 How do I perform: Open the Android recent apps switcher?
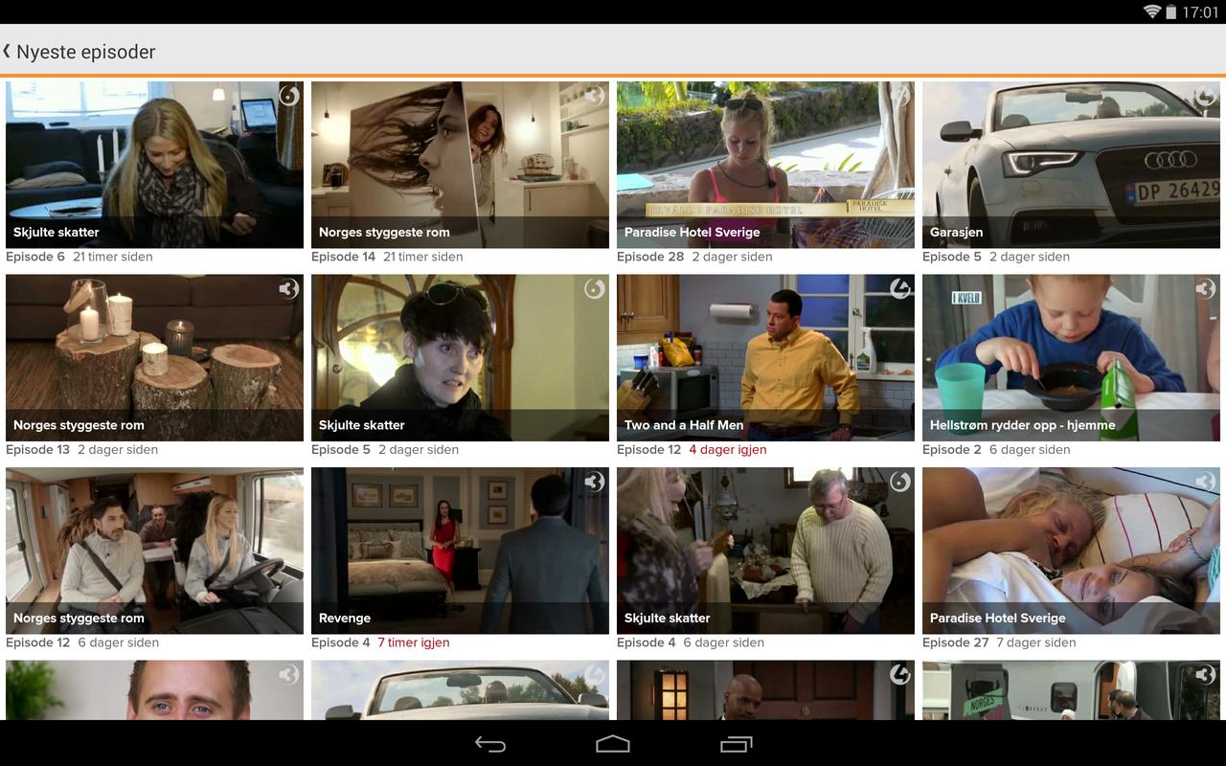pos(736,744)
